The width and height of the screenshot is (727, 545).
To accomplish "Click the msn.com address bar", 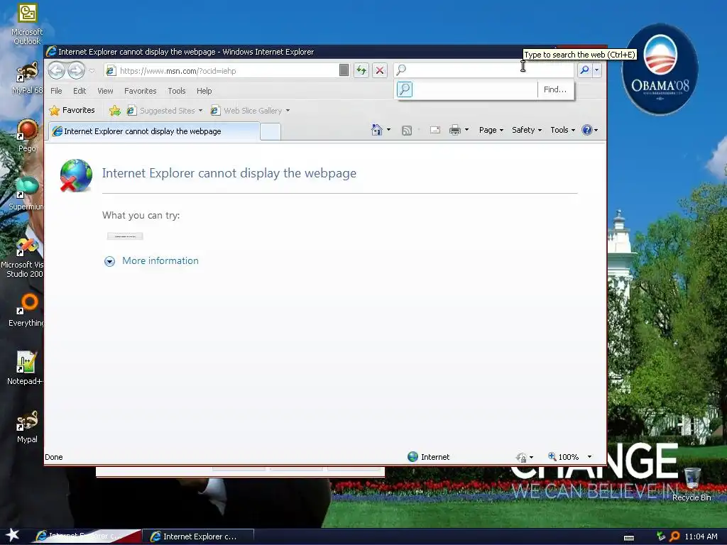I will (227, 71).
